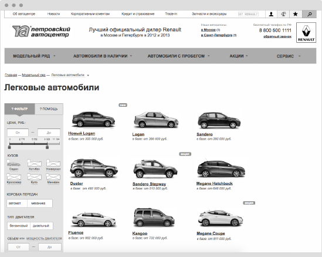Screen dimensions: 322x257
Task: Expand АКЦИИ menu
Action: coord(239,56)
